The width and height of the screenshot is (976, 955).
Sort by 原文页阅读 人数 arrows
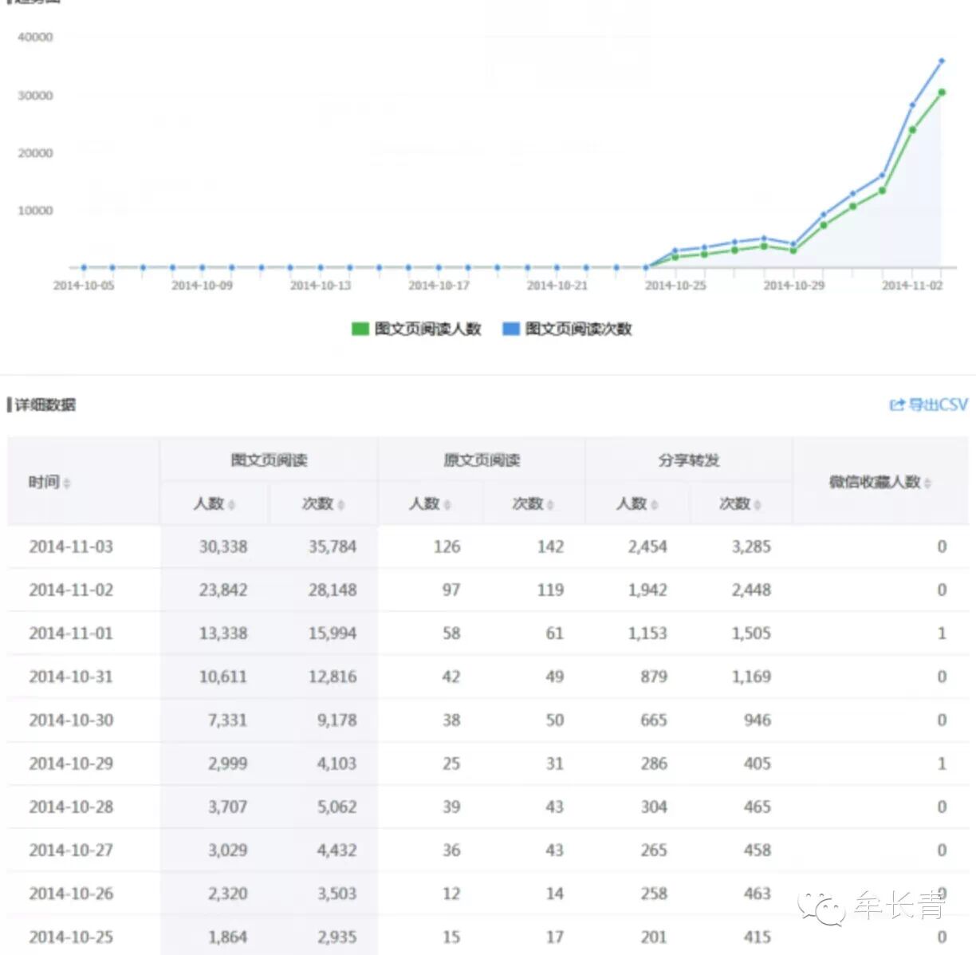[x=447, y=504]
